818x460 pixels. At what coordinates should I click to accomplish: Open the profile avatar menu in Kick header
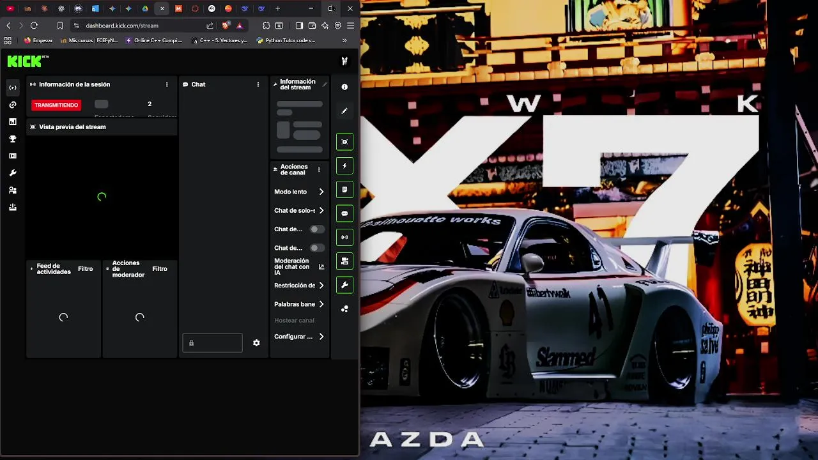click(x=344, y=61)
